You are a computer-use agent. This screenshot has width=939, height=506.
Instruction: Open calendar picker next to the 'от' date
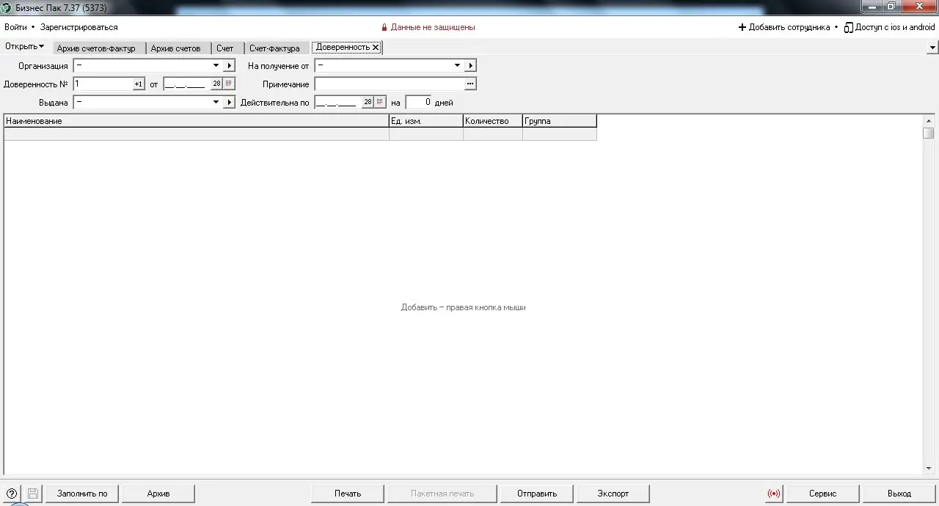pos(229,84)
